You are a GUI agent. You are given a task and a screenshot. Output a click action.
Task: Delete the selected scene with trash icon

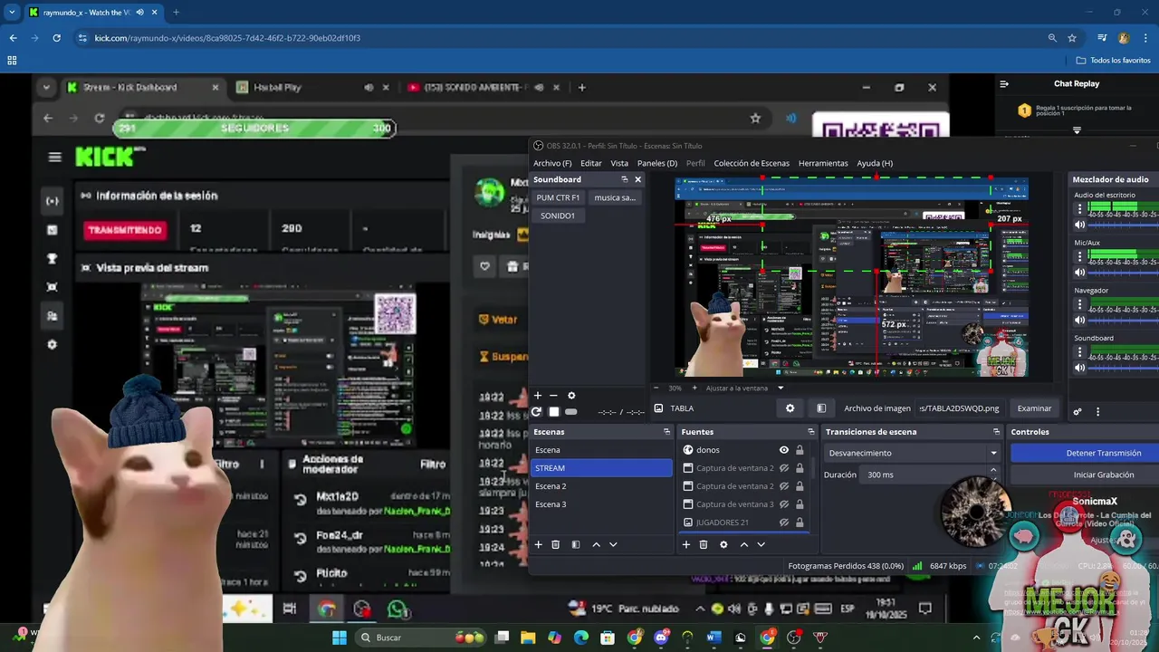pos(556,545)
